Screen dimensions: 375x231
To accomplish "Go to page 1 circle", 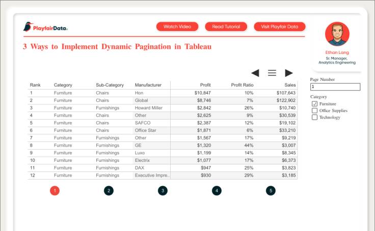I will (x=55, y=191).
